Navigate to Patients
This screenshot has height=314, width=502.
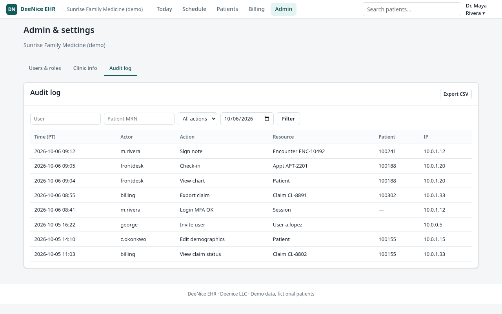click(227, 9)
